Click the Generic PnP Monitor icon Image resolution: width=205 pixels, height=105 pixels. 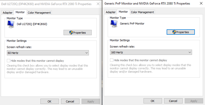114,24
